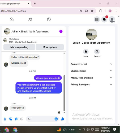
Task: Open taskbar clock showing 10:18 PM
Action: point(105,130)
